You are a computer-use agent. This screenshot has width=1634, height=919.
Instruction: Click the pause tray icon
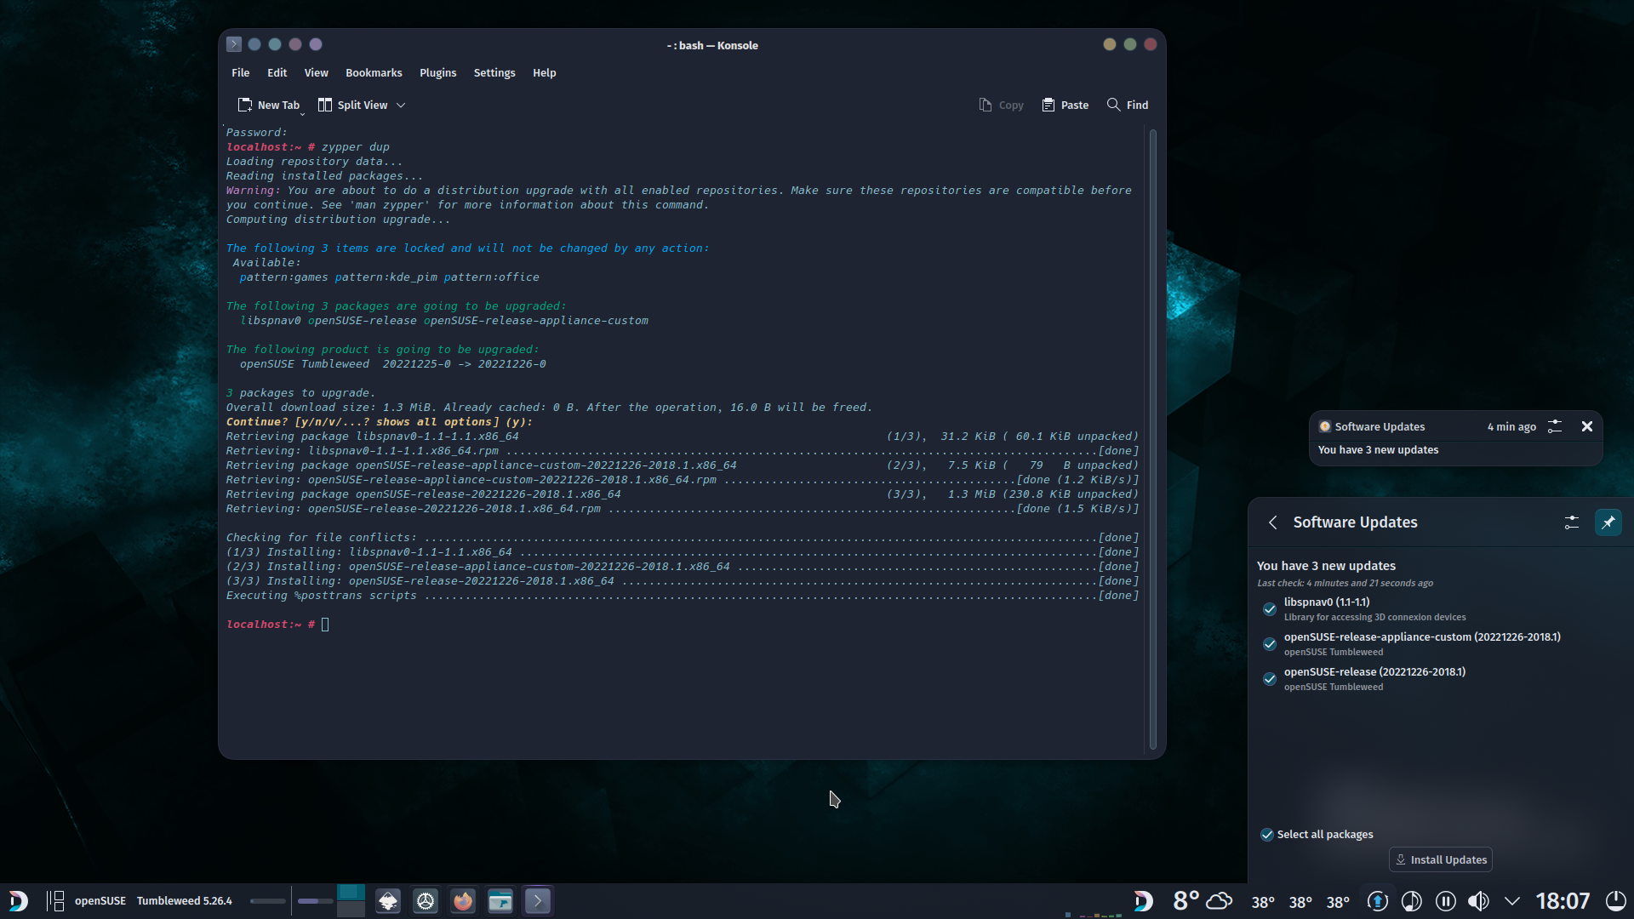pyautogui.click(x=1445, y=900)
